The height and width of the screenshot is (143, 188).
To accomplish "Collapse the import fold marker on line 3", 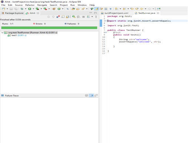I will click(x=106, y=21).
